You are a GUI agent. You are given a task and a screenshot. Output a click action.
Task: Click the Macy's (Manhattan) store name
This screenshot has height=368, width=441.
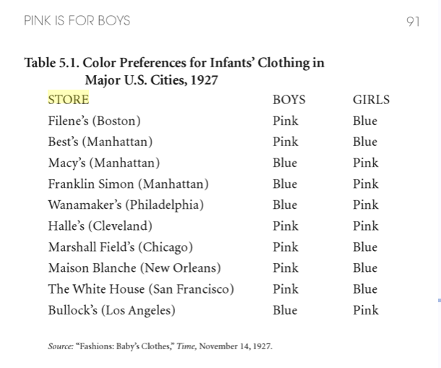pyautogui.click(x=103, y=163)
